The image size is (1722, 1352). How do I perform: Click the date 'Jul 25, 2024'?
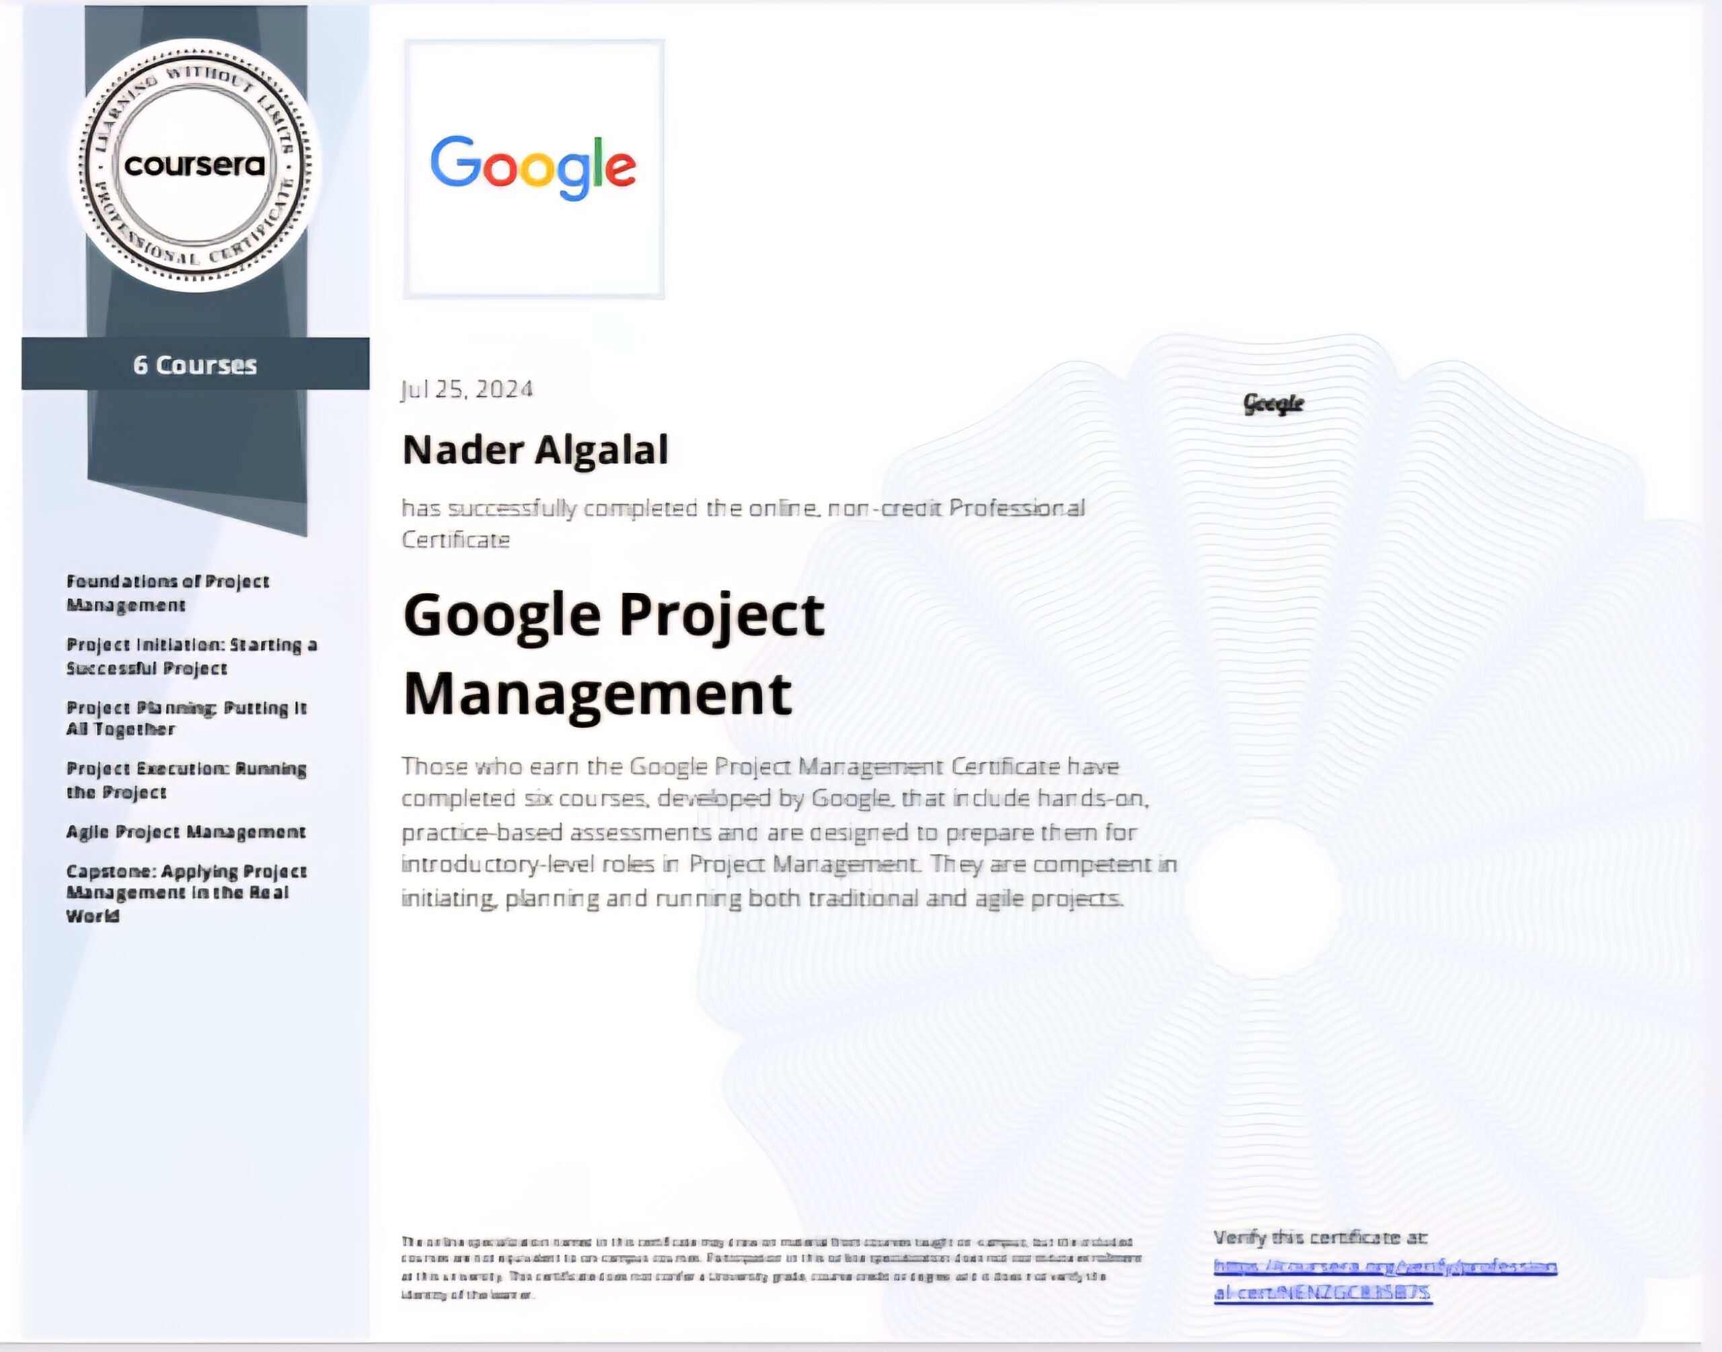[x=467, y=389]
